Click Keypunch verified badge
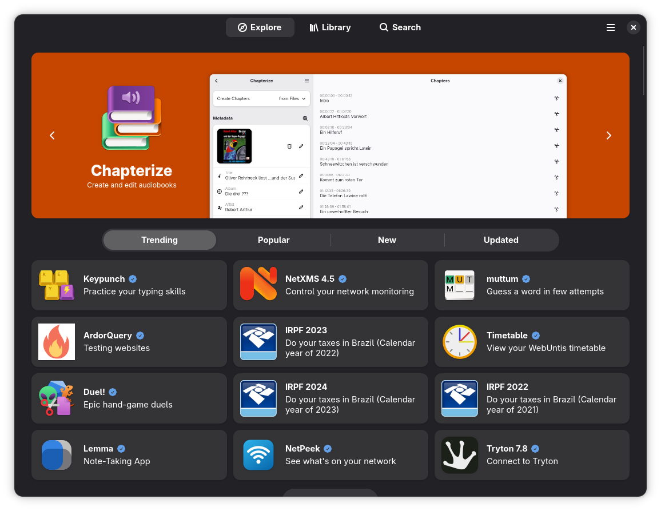Screen dimensions: 661x511 coord(133,279)
